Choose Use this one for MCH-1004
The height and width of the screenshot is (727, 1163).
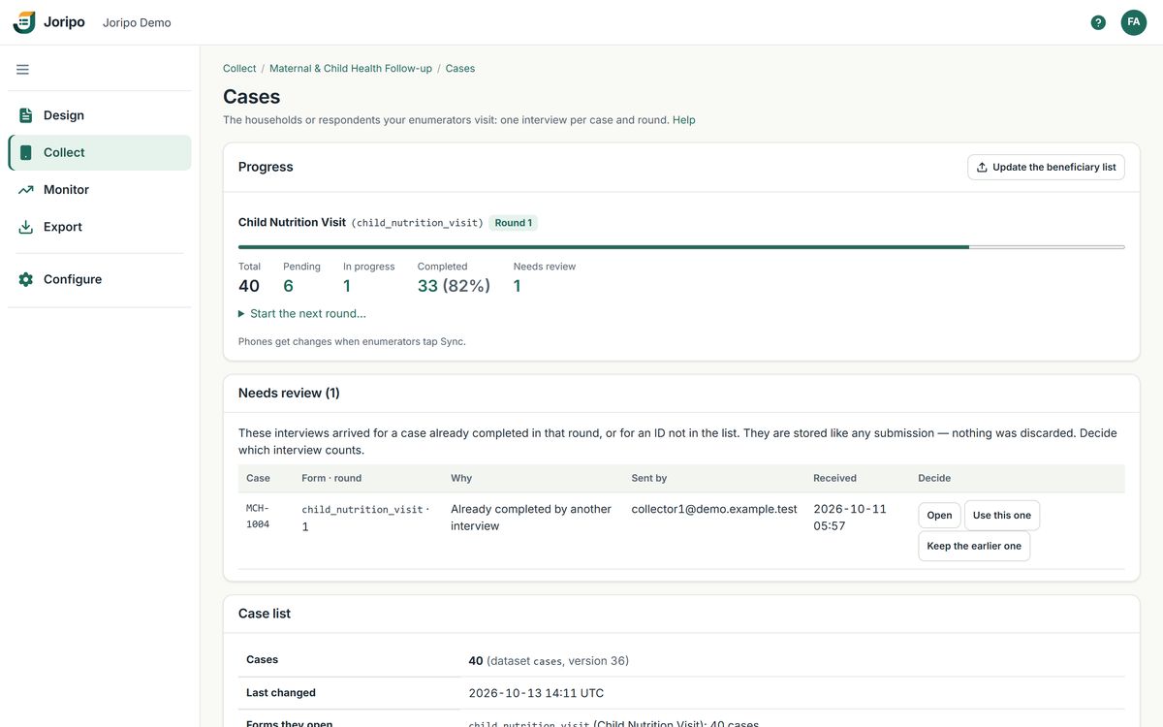tap(1002, 516)
